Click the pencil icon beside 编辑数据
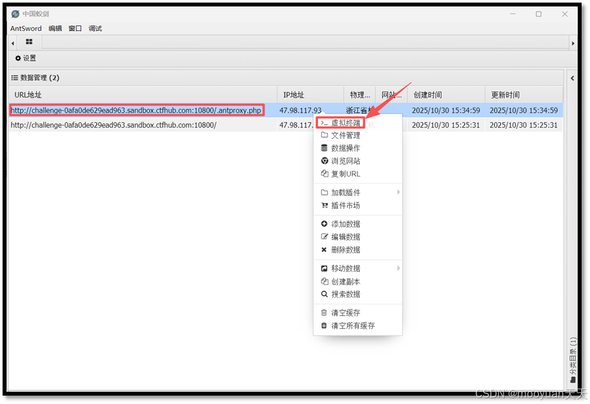 click(x=324, y=236)
